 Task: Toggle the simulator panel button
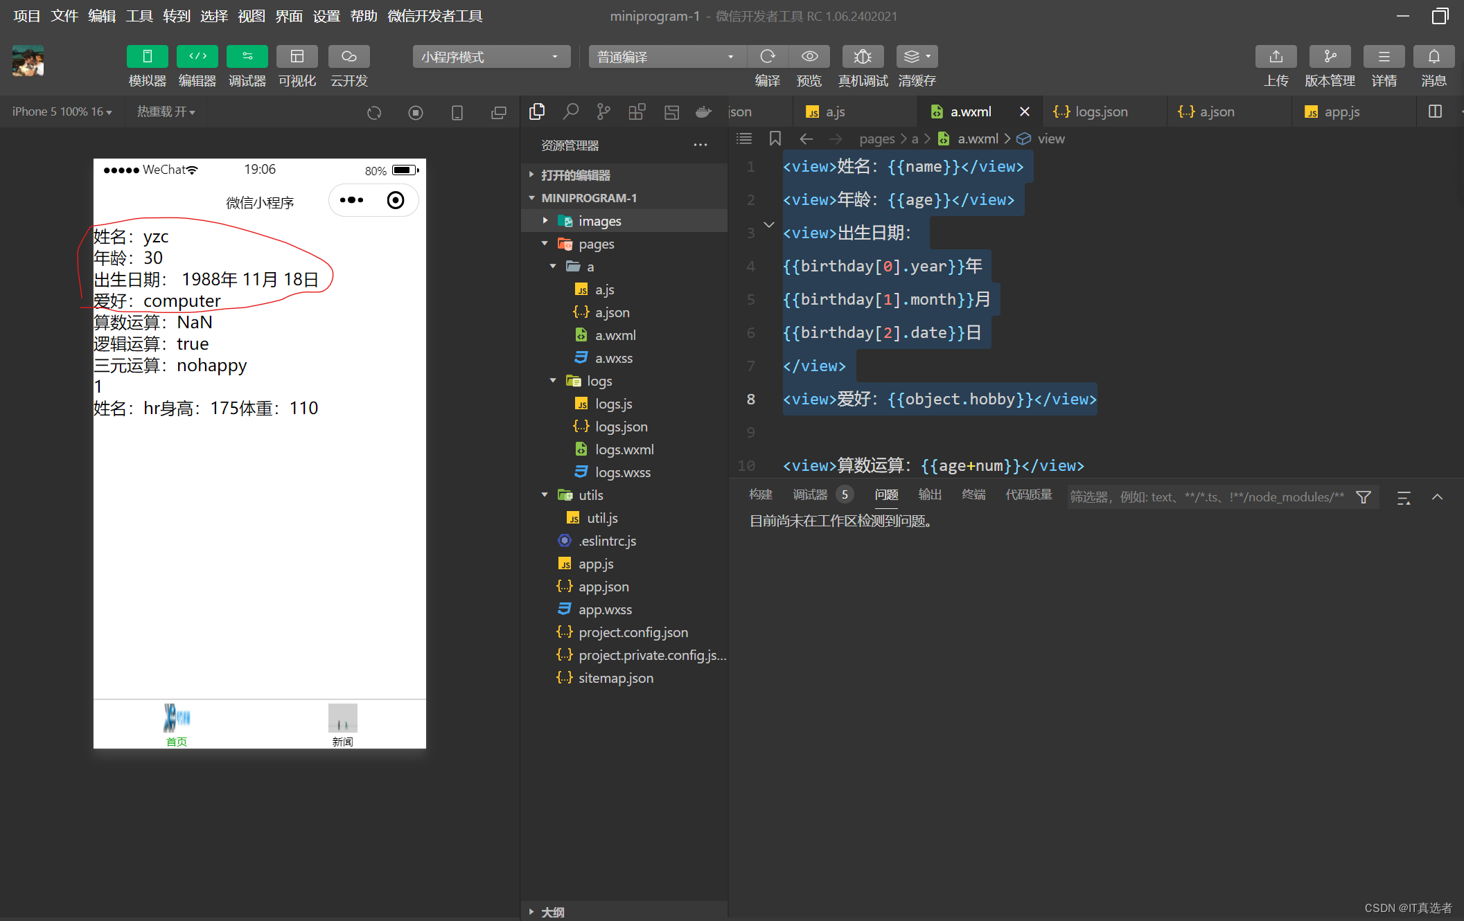point(147,57)
